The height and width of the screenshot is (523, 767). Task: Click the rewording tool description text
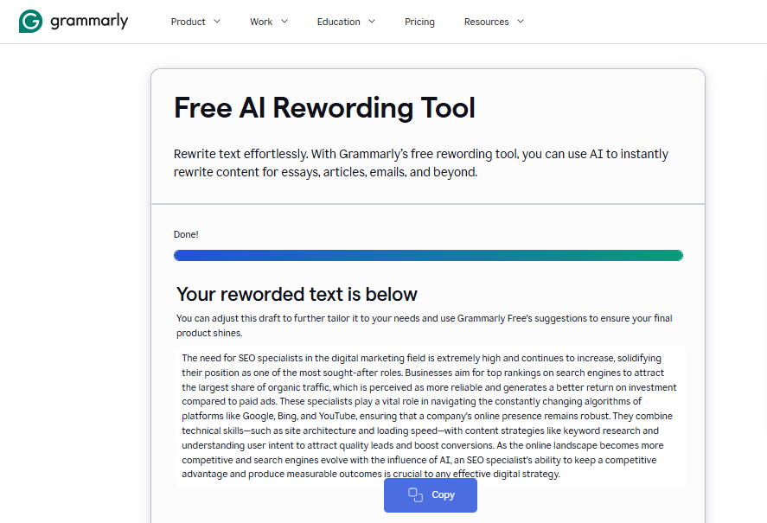point(421,163)
